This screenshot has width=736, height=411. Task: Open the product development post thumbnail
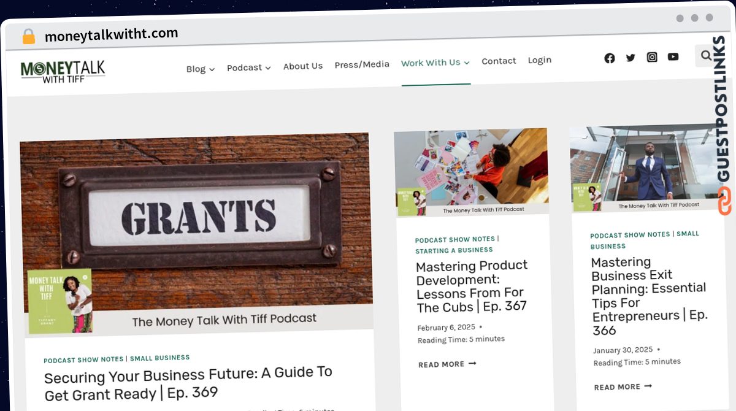pos(471,172)
